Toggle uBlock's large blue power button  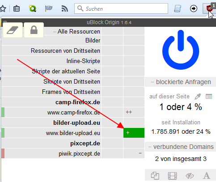click(181, 50)
